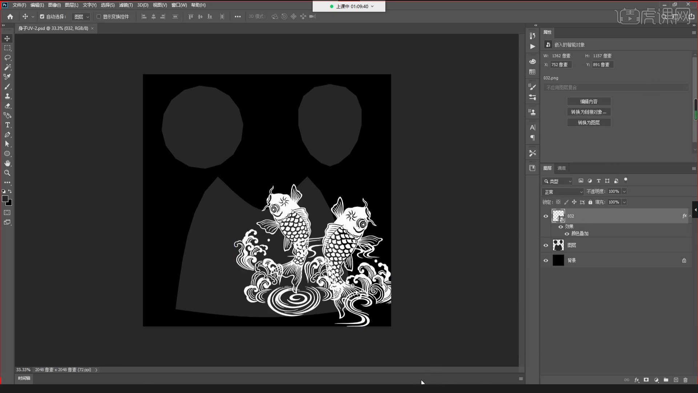Add a layer mask
This screenshot has height=393, width=698.
[646, 380]
